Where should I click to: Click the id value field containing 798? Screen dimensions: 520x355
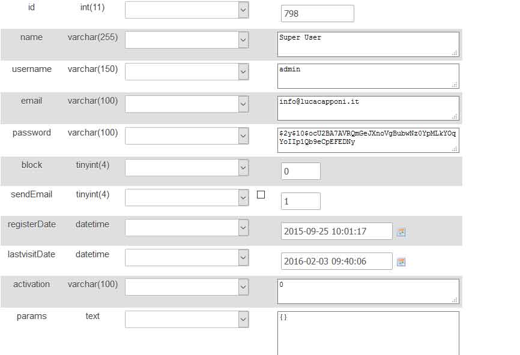317,14
